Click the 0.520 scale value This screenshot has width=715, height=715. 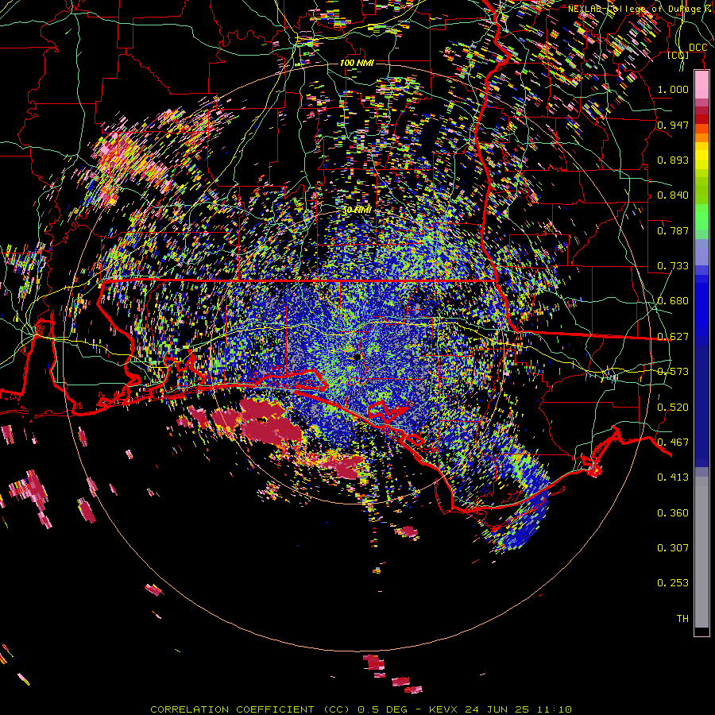(x=673, y=408)
